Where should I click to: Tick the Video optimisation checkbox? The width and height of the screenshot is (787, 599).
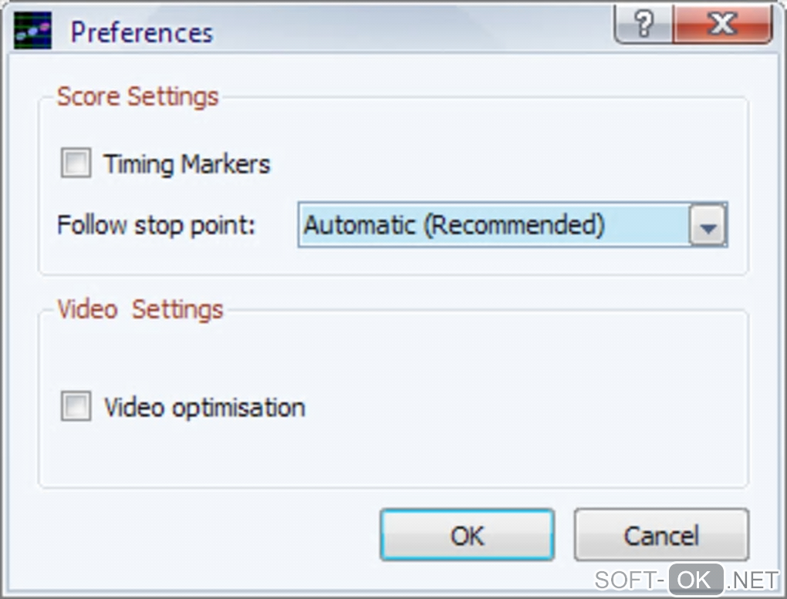click(x=76, y=406)
